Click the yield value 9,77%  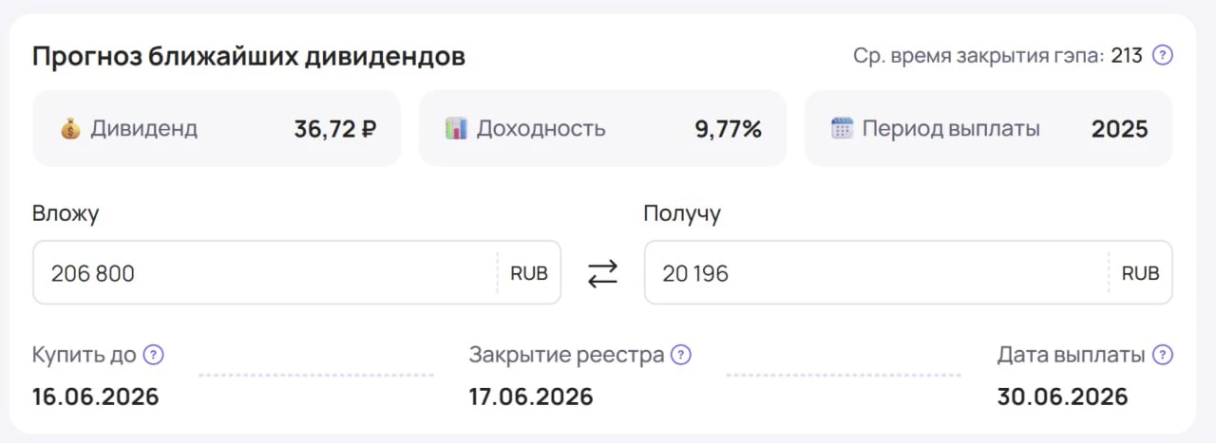(x=728, y=129)
